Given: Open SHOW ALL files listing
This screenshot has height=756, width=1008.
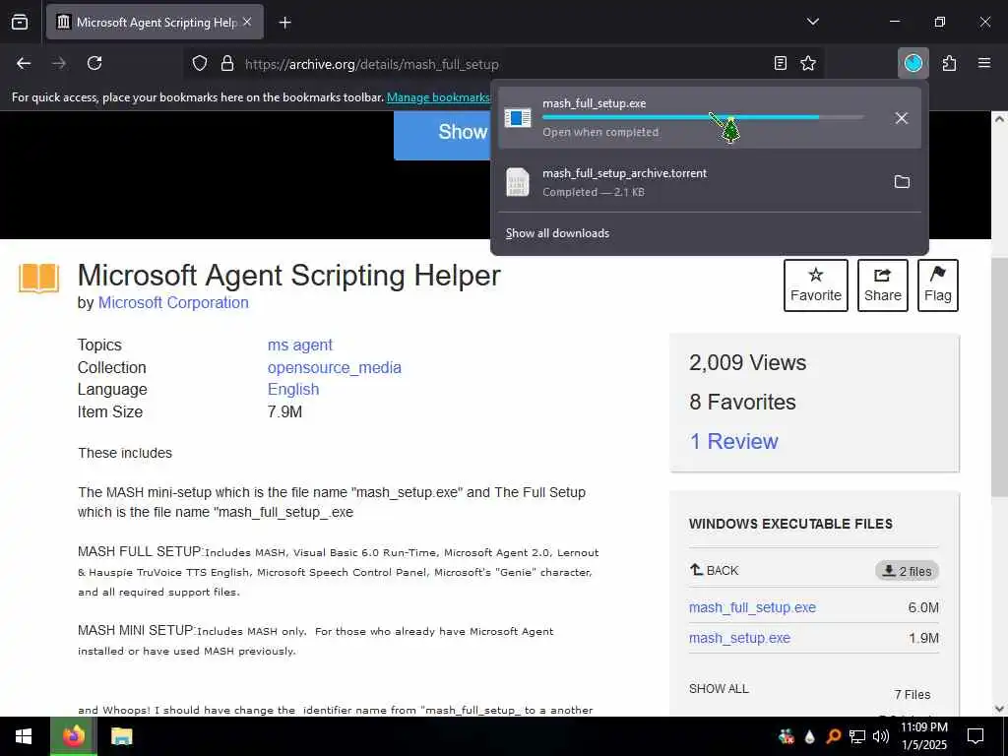Looking at the screenshot, I should 719,688.
